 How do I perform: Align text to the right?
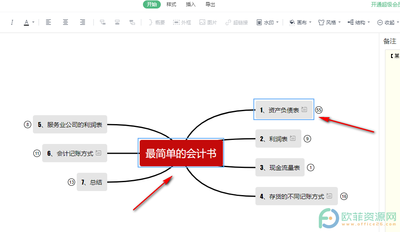point(82,22)
